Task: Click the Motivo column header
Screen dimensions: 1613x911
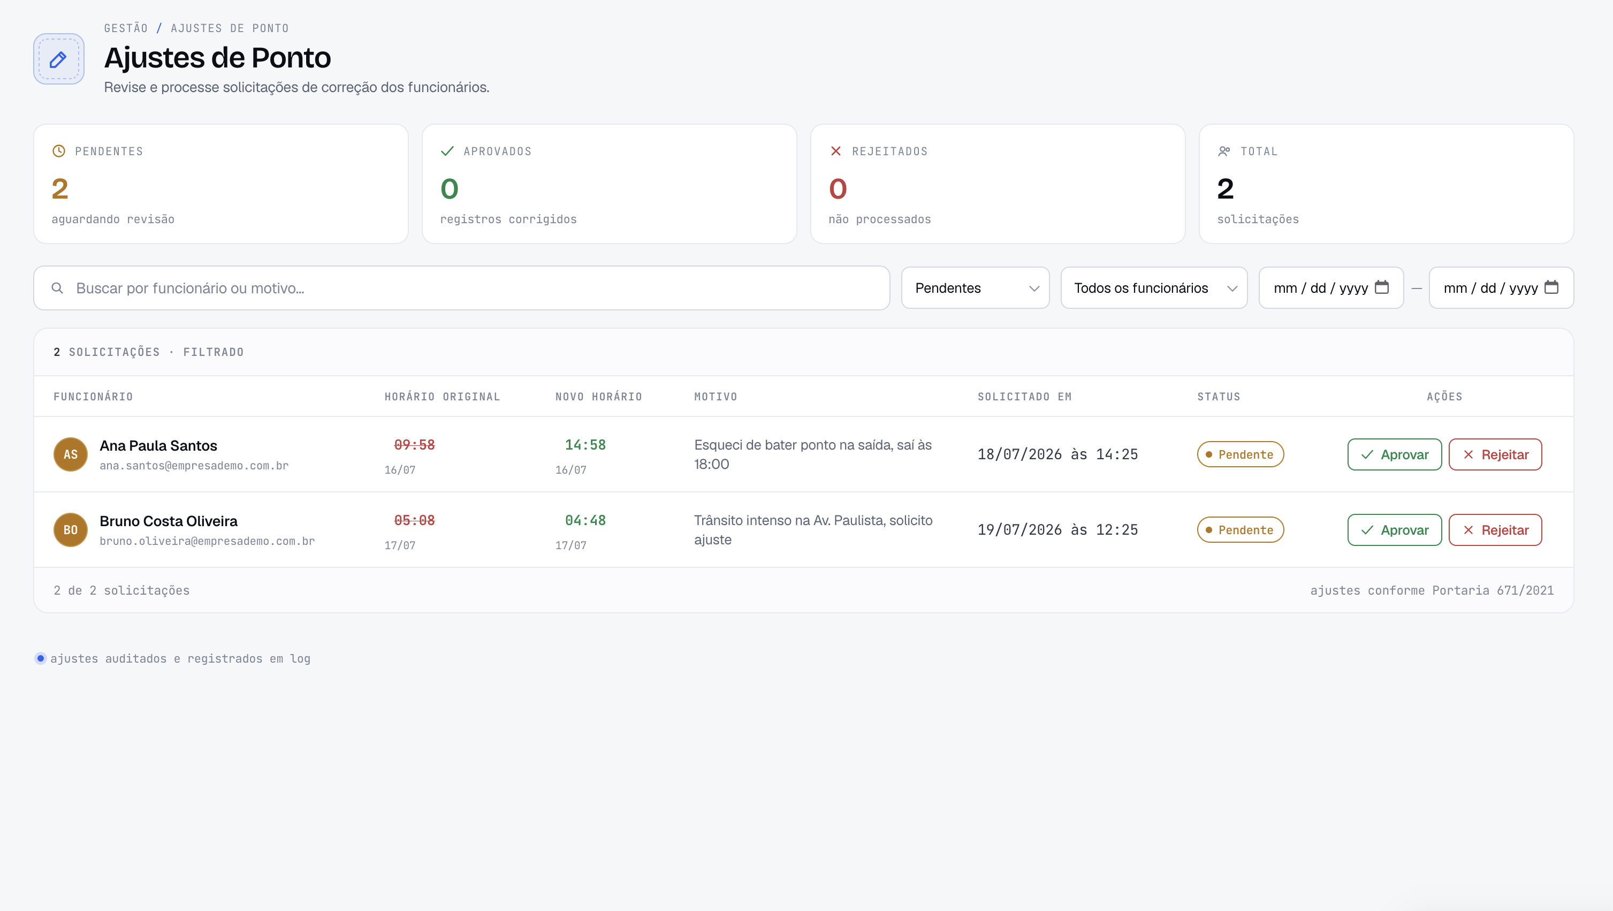Action: point(716,396)
